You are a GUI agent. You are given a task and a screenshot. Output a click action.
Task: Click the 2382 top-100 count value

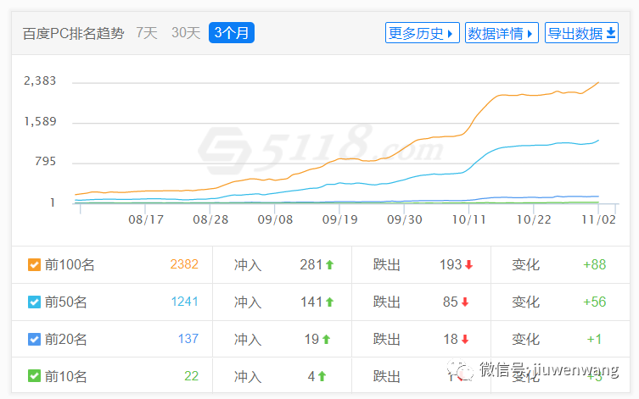tap(184, 265)
